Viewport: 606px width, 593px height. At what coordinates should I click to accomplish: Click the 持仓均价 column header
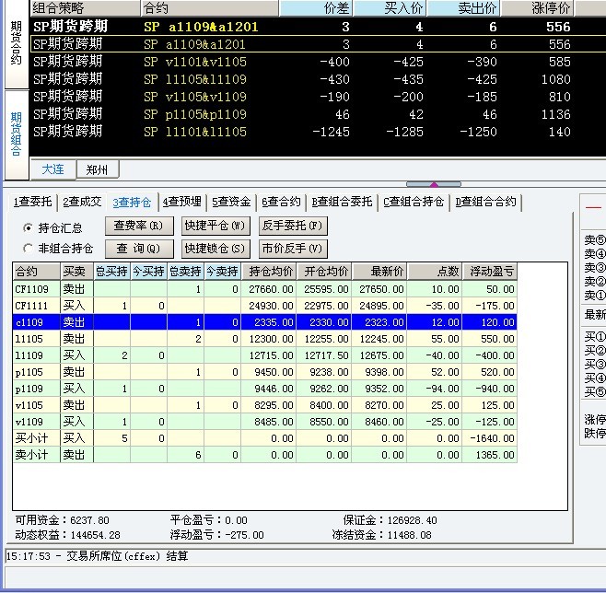pyautogui.click(x=269, y=272)
